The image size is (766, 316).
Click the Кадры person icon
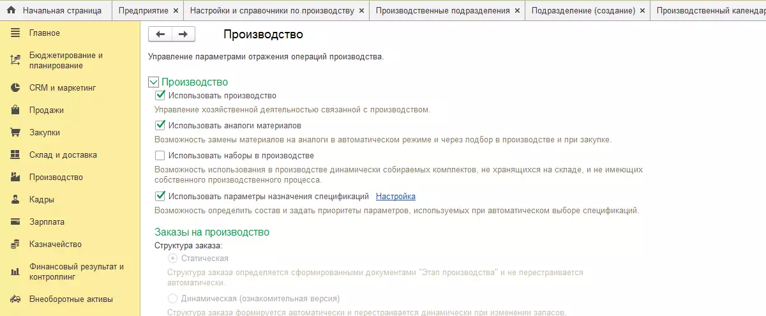[16, 199]
